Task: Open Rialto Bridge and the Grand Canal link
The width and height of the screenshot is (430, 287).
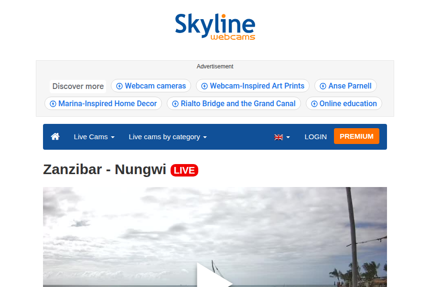Action: (234, 103)
